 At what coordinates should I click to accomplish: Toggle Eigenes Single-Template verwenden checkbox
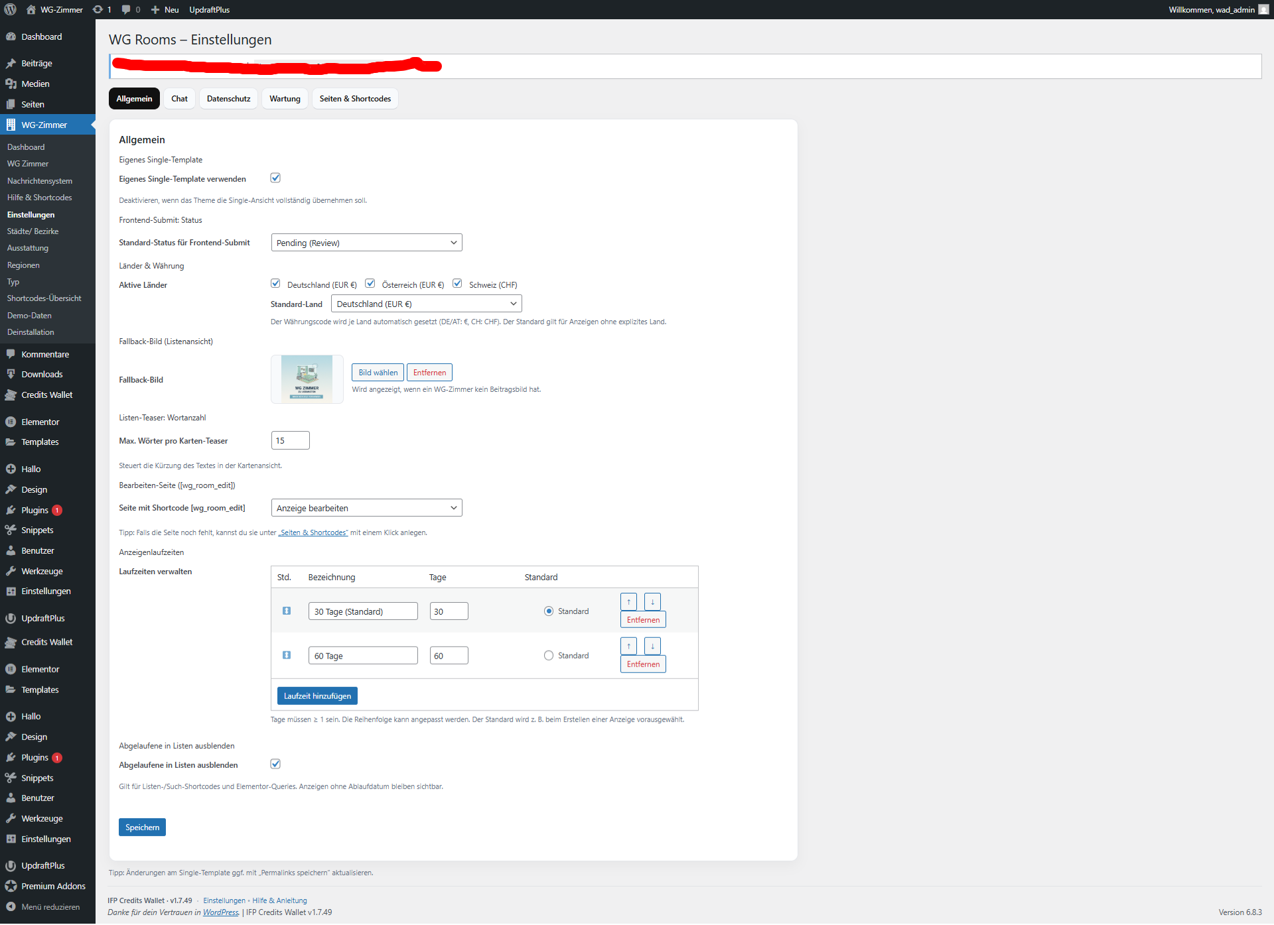(275, 178)
